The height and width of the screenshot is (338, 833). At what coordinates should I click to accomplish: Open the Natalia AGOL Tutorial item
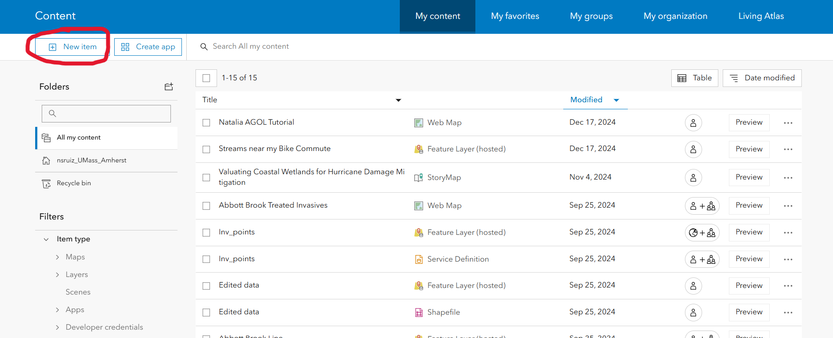coord(257,122)
